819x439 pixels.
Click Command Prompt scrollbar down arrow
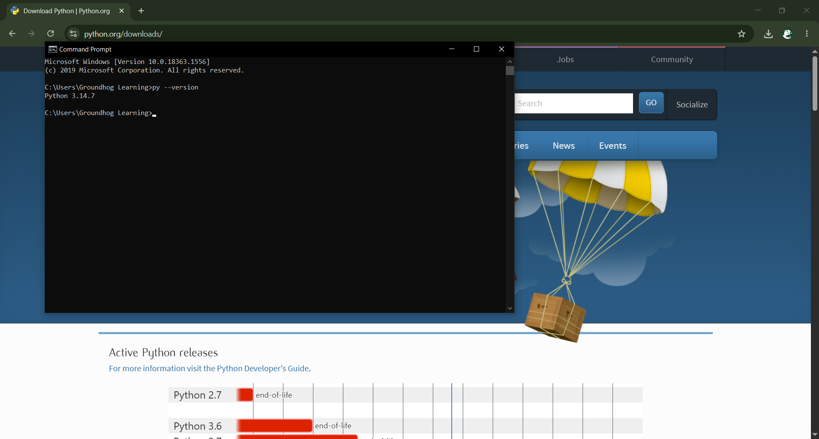[x=510, y=308]
